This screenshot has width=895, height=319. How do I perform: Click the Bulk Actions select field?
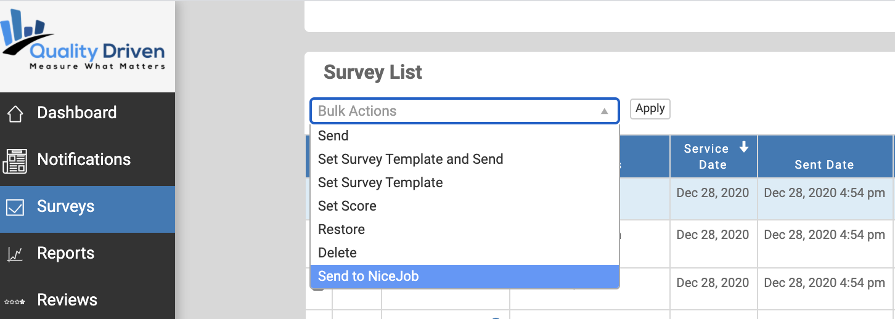(465, 111)
